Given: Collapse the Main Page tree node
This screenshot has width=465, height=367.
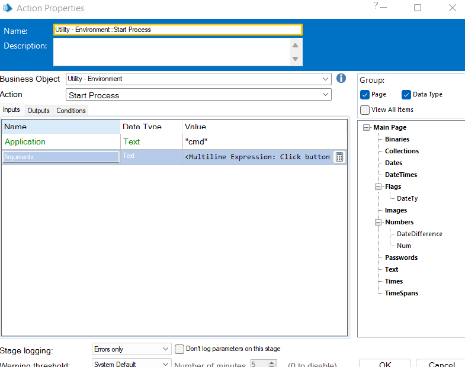Looking at the screenshot, I should tap(367, 127).
